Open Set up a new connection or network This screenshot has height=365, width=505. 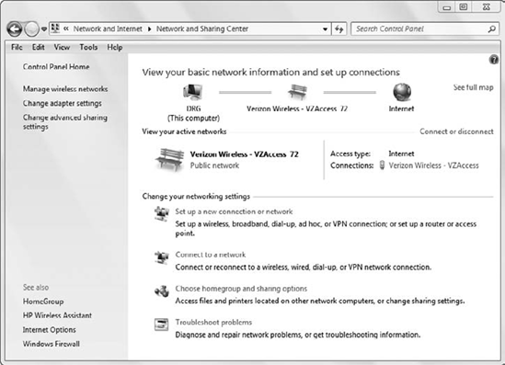pos(234,211)
